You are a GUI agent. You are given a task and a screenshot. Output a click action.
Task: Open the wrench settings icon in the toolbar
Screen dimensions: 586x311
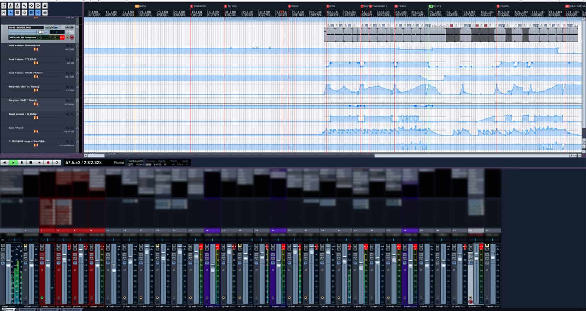pos(24,12)
